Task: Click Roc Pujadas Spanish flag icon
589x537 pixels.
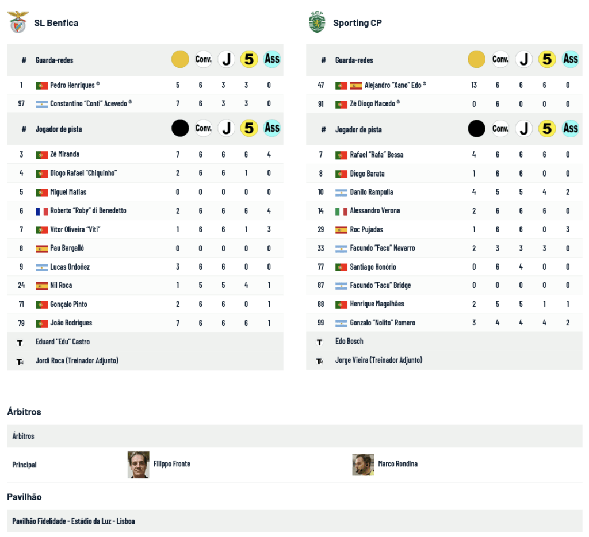Action: pos(341,229)
